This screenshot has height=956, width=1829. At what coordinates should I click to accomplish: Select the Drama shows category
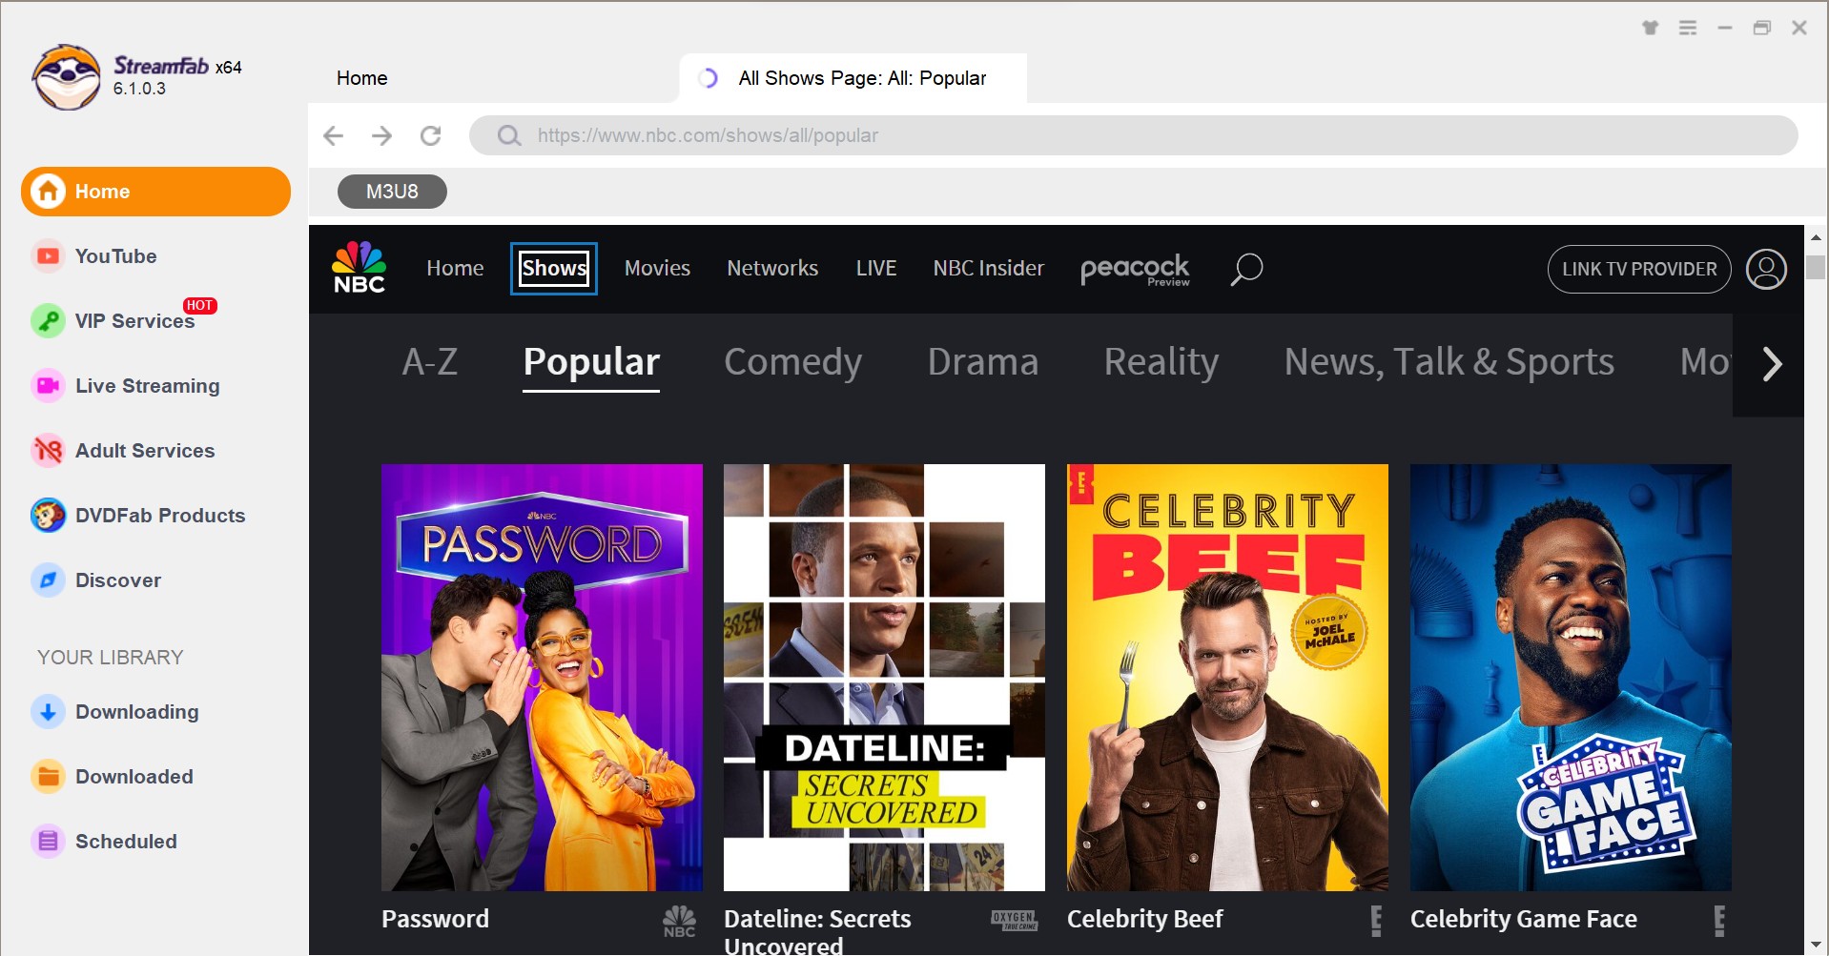[983, 362]
